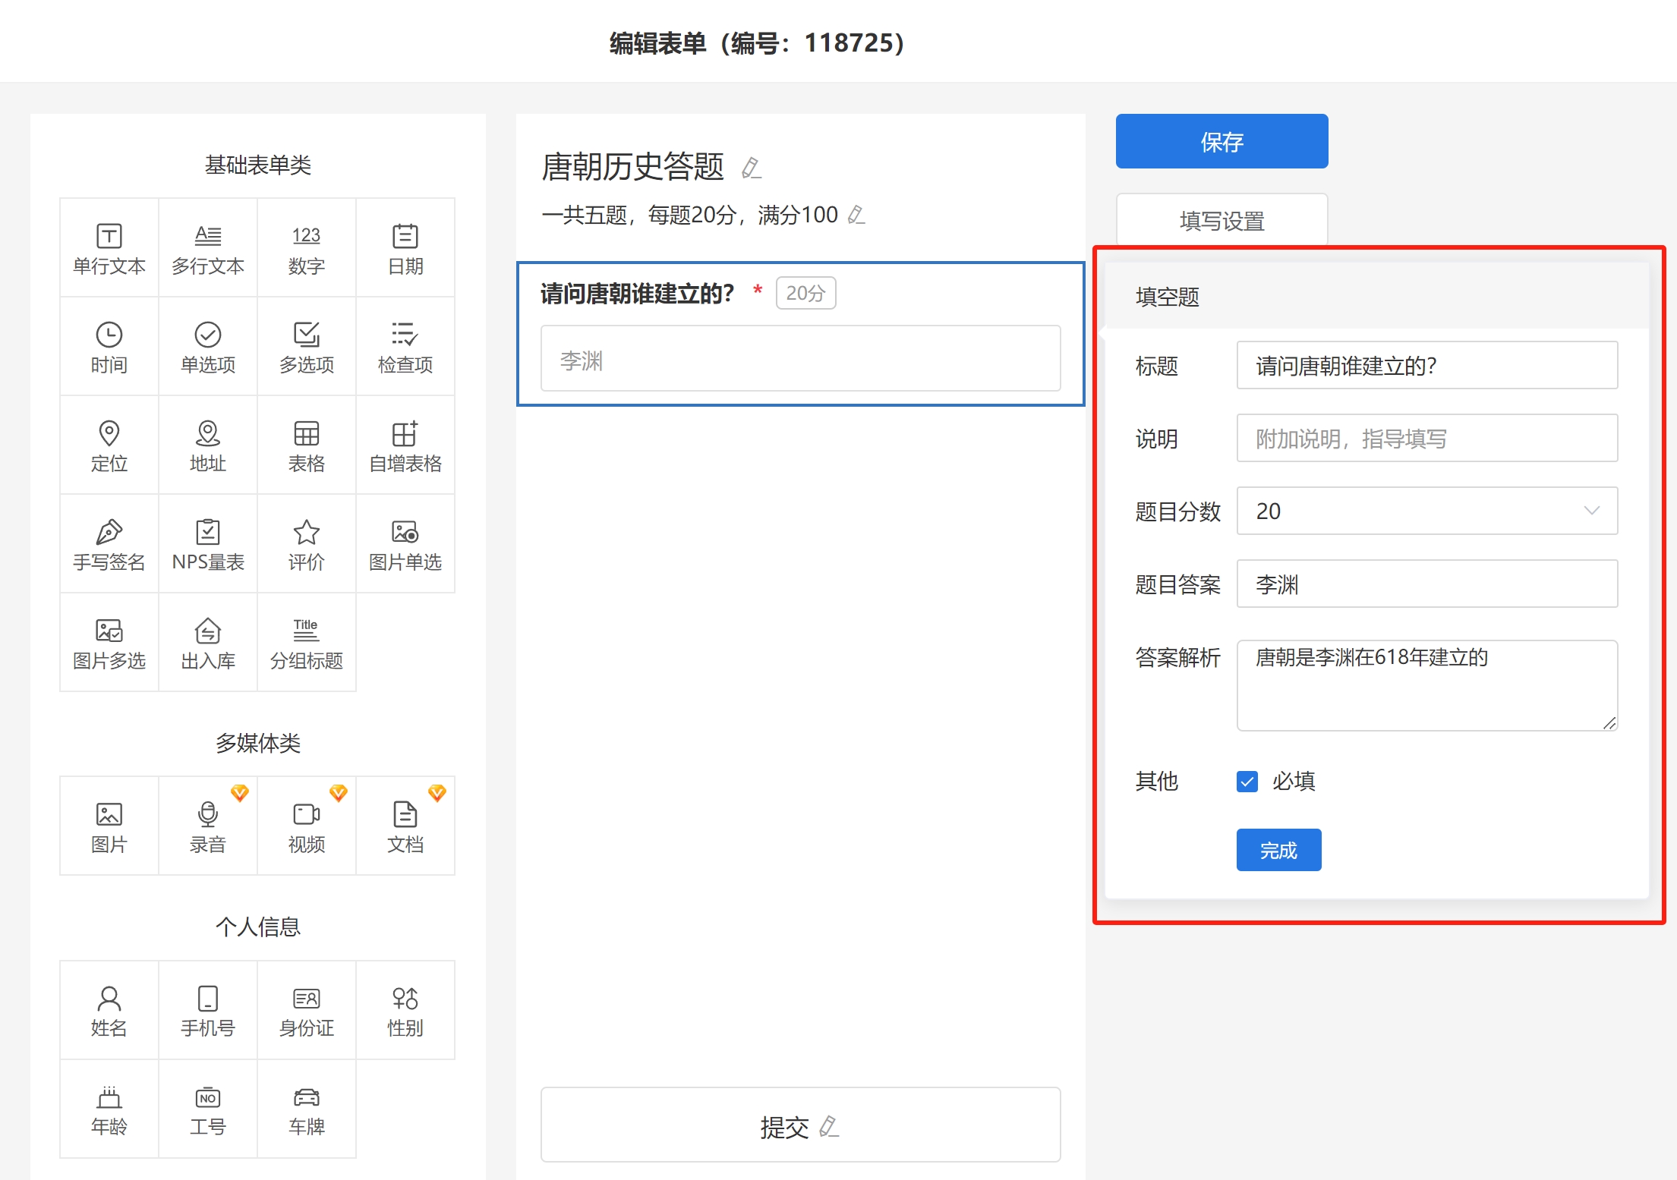The height and width of the screenshot is (1180, 1677).
Task: Add the rating star field
Action: coord(307,544)
